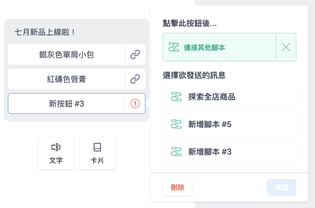
Task: Choose the 新增腳本 #3 script
Action: pos(229,152)
